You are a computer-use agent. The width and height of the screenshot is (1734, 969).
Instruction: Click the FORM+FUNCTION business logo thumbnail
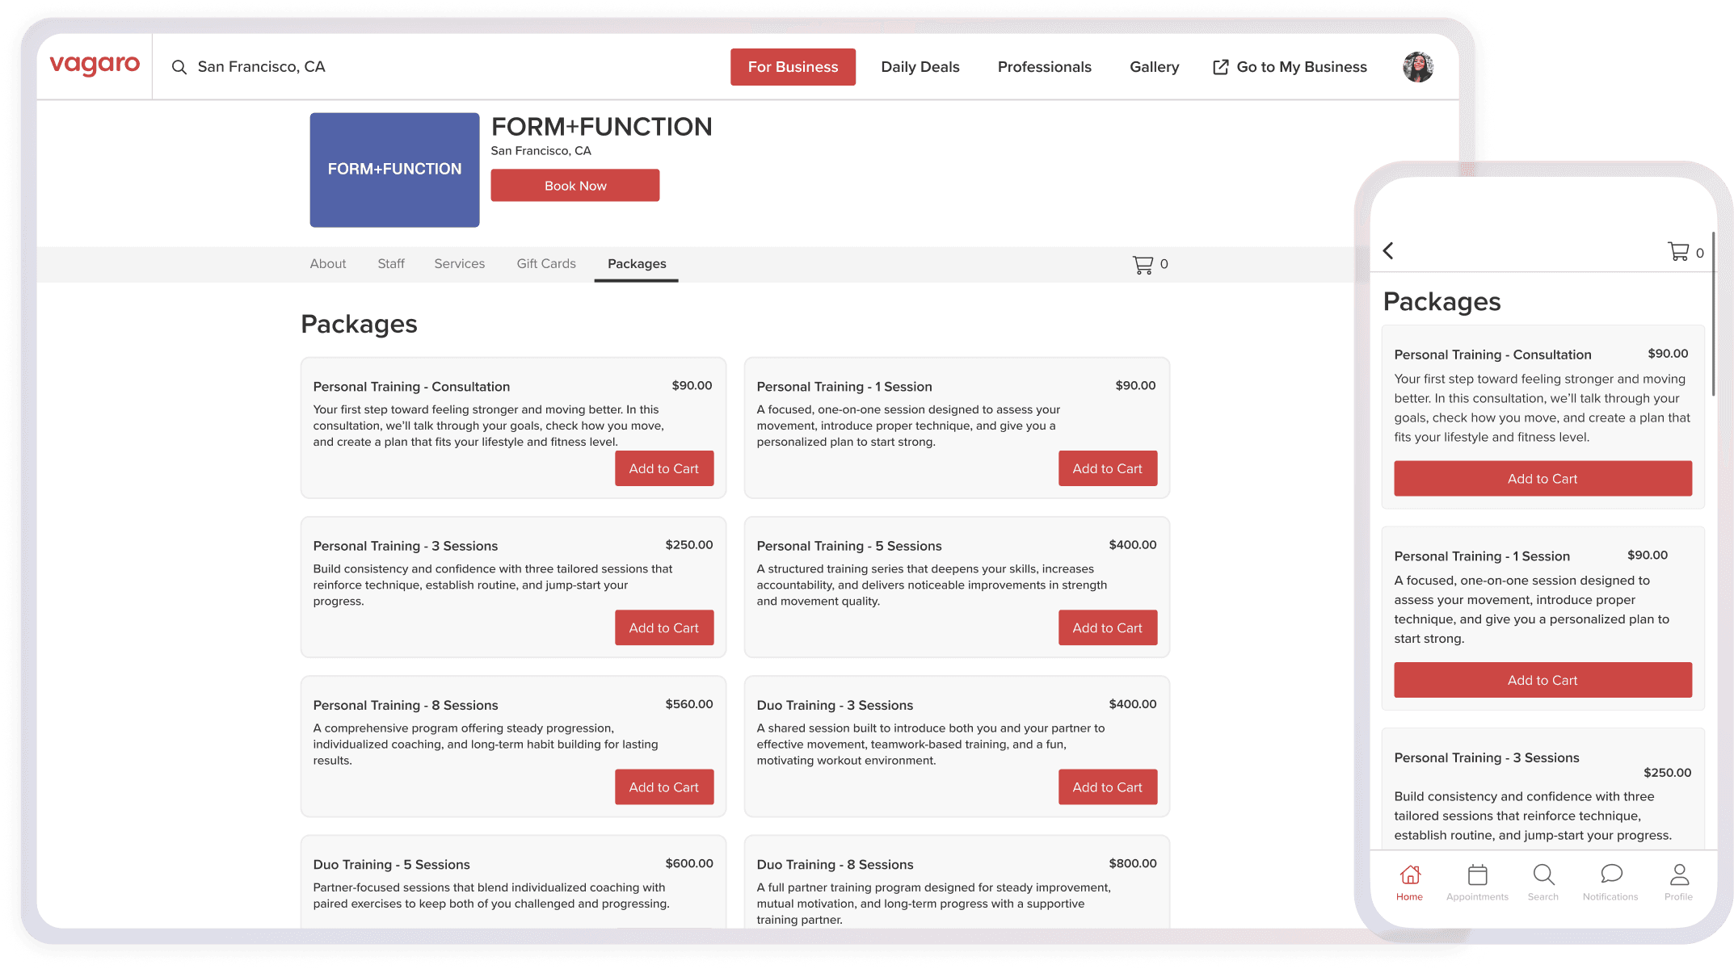394,170
